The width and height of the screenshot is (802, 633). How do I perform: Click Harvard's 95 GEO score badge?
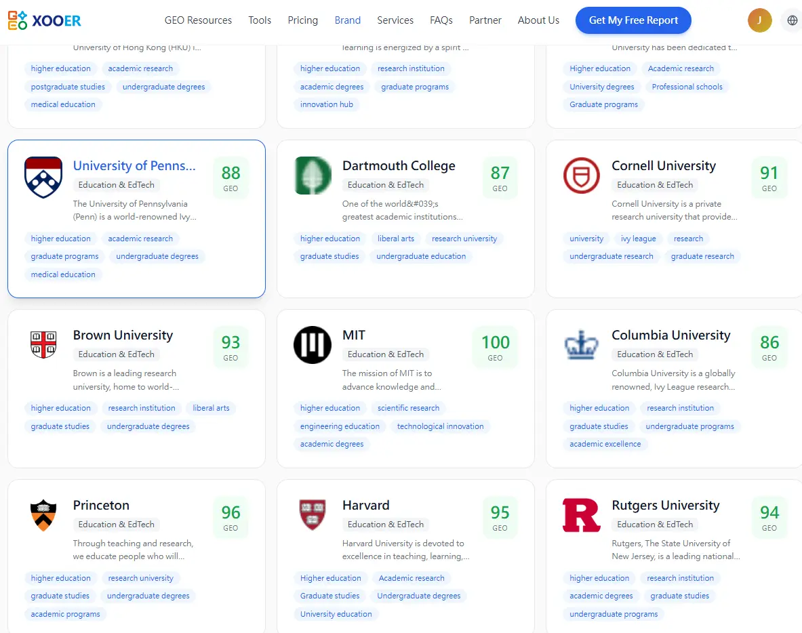tap(500, 517)
